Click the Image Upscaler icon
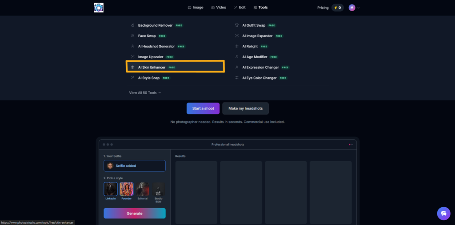Screen dimensions: 455x225 pos(132,57)
